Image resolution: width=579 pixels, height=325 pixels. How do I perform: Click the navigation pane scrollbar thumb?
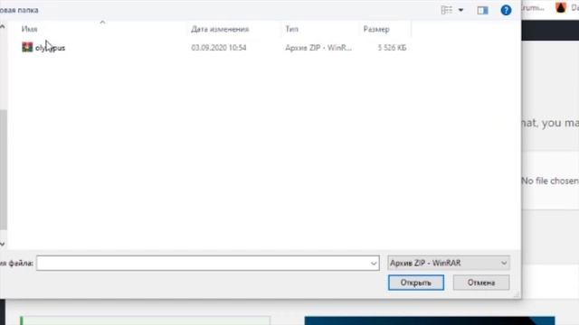pos(3,170)
